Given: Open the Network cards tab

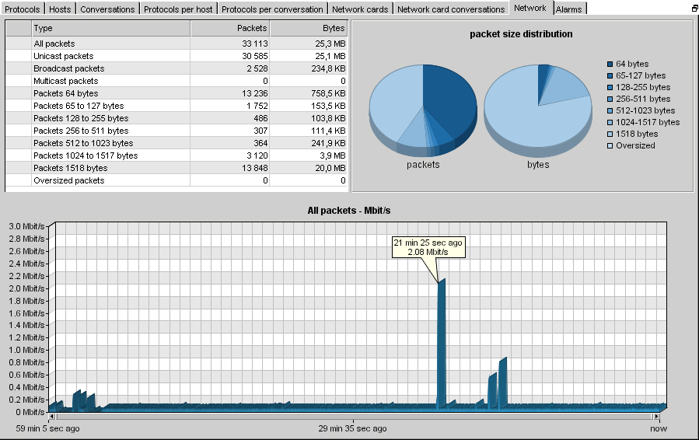Looking at the screenshot, I should (x=360, y=9).
